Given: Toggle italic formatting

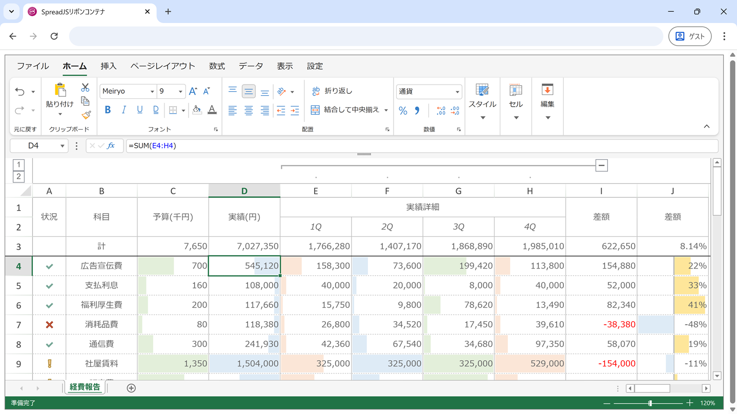Looking at the screenshot, I should point(124,110).
